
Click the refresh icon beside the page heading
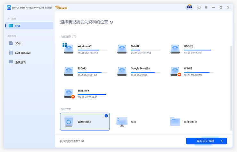click(111, 22)
